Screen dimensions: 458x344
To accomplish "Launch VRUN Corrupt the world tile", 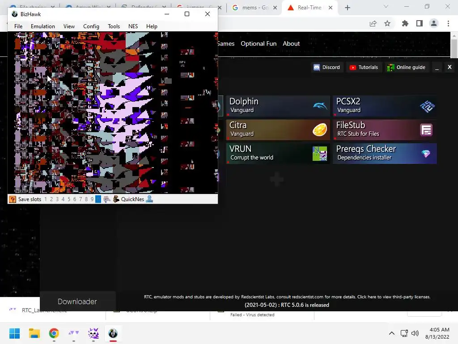I will pos(278,153).
